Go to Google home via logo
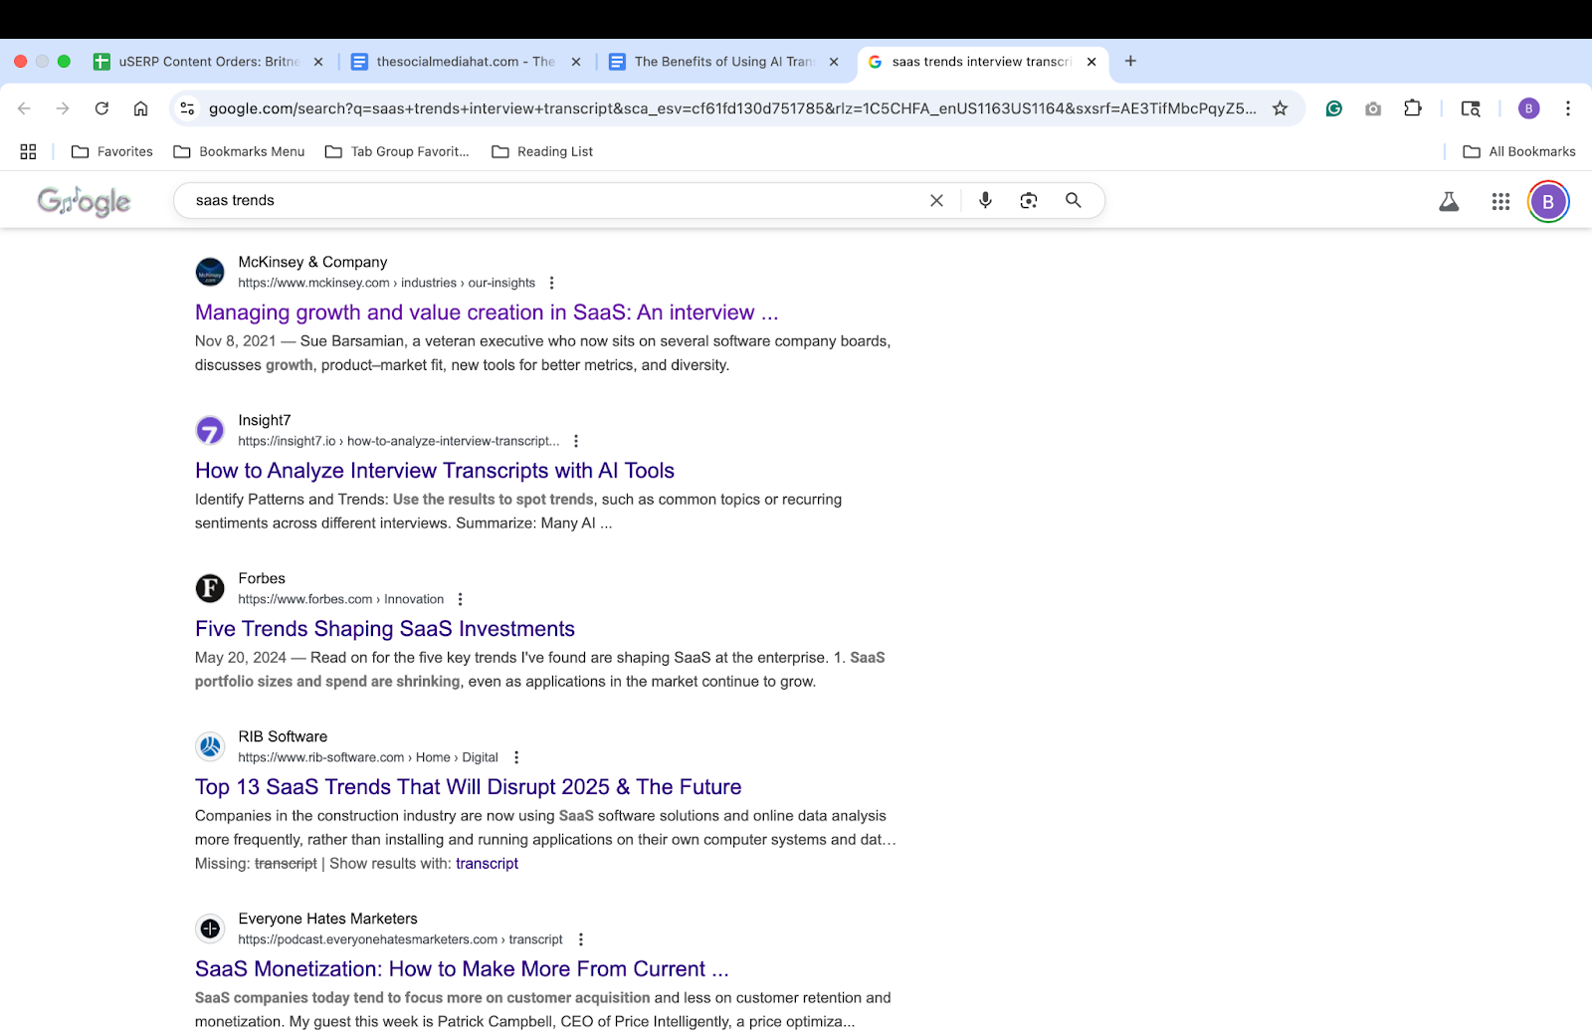1592x1036 pixels. tap(85, 202)
